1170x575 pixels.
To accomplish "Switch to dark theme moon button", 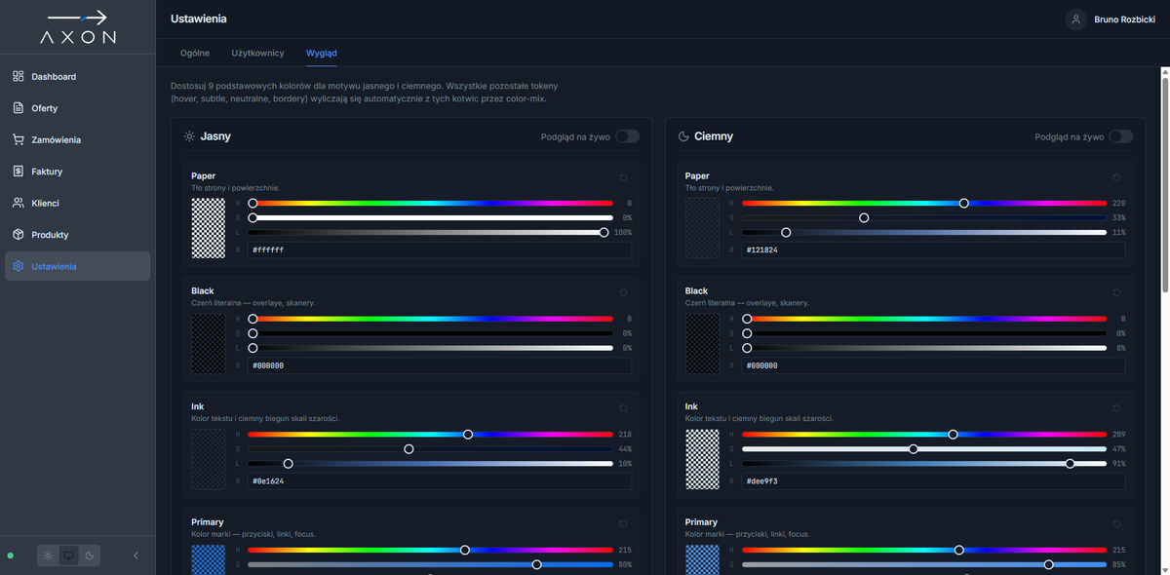I will click(89, 556).
